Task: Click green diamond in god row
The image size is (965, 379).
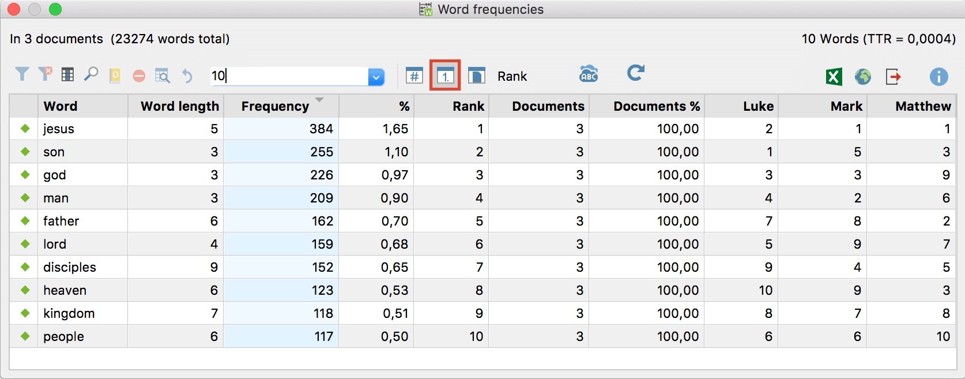Action: click(x=25, y=175)
